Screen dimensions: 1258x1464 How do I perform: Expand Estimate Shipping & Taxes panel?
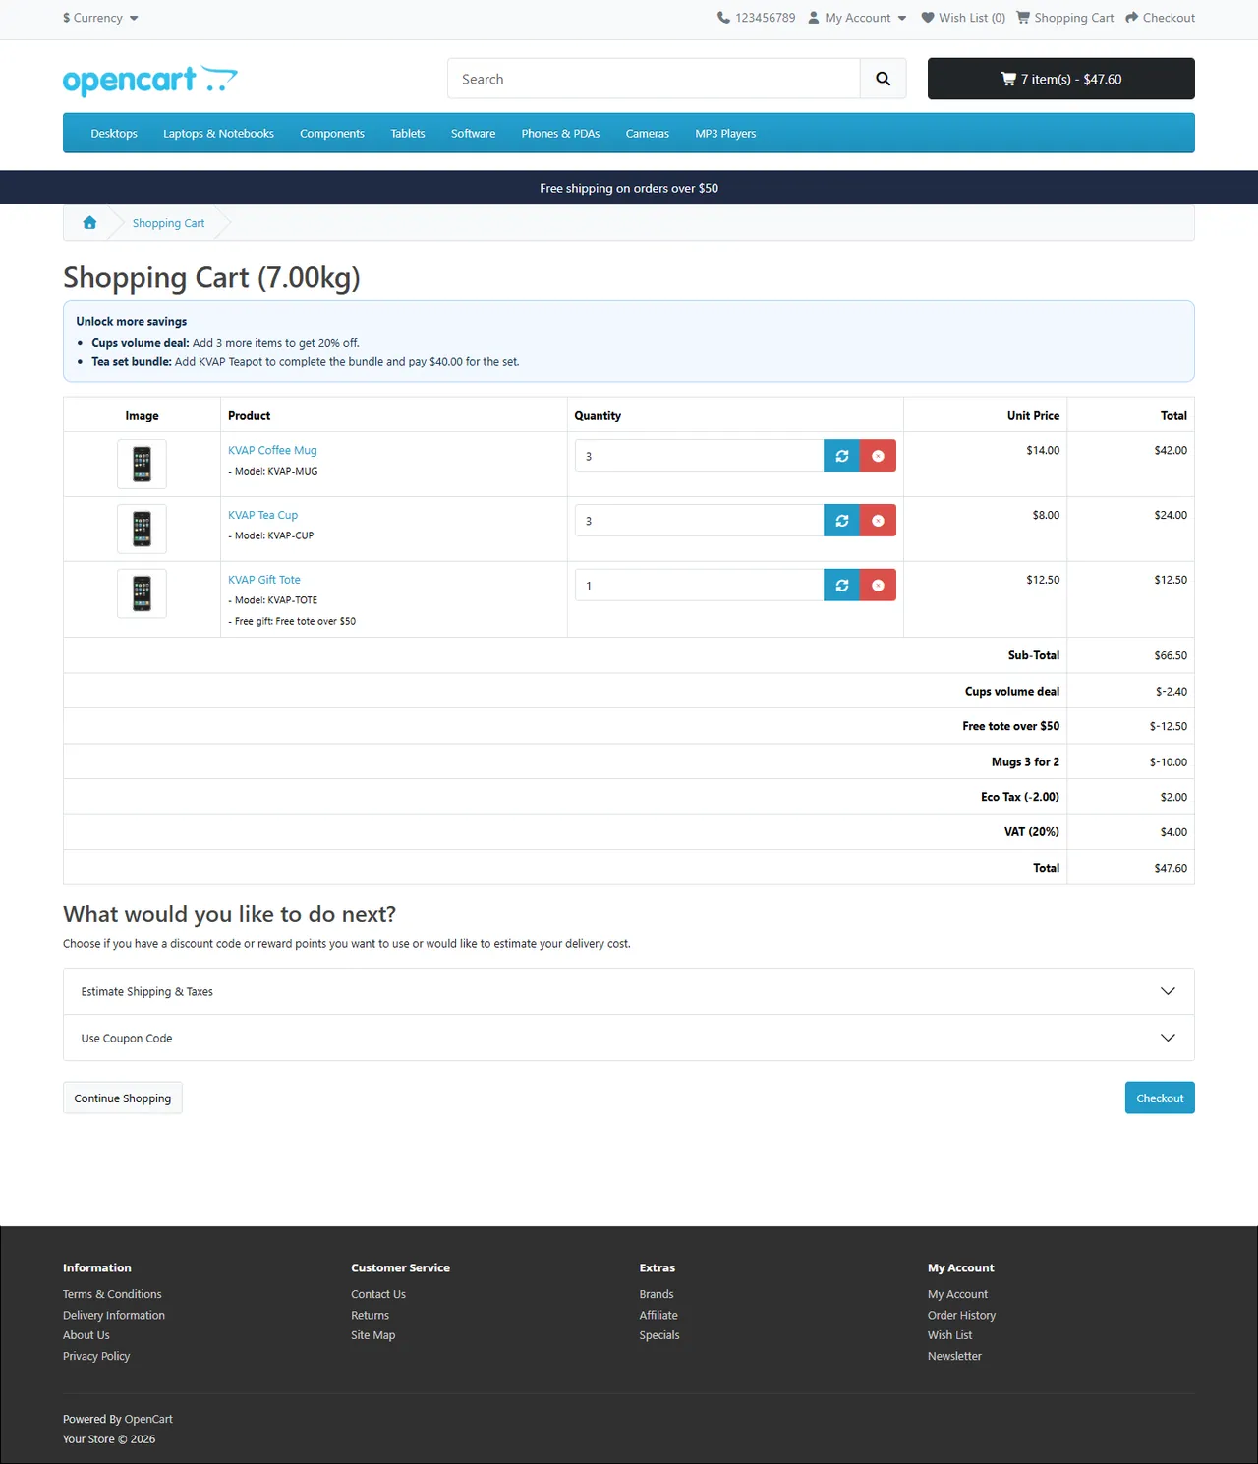629,991
